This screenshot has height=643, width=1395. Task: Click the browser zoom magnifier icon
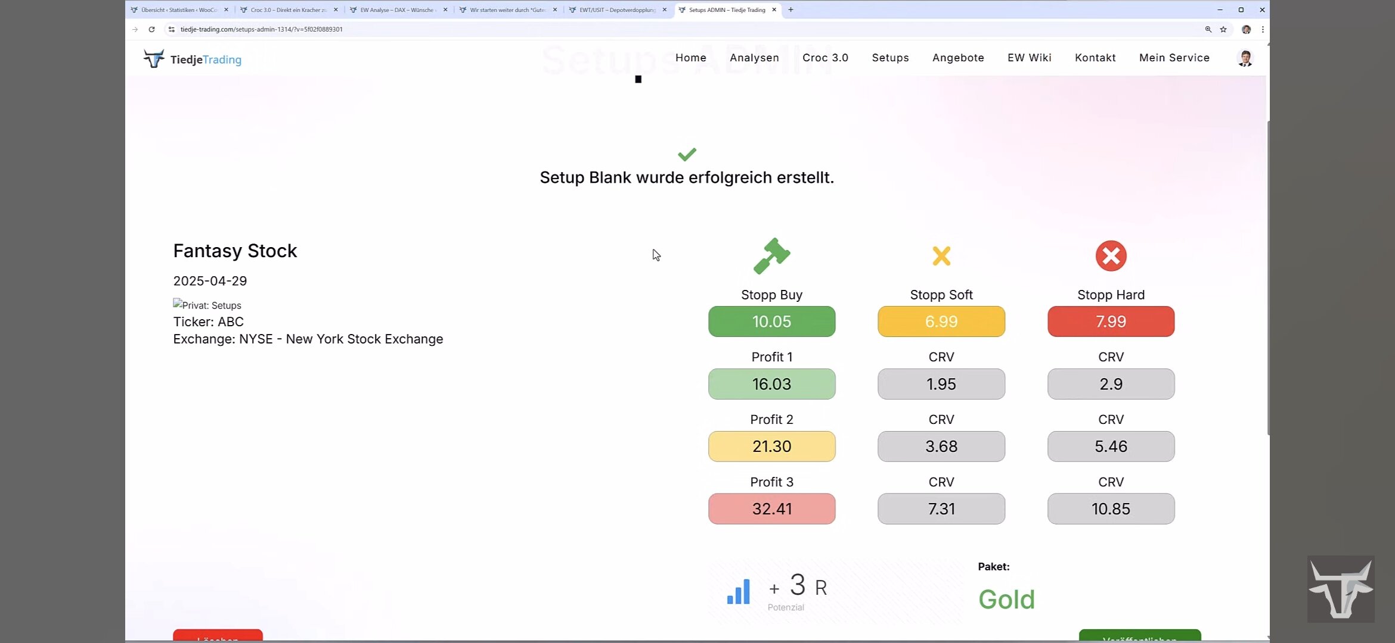[x=1208, y=29]
